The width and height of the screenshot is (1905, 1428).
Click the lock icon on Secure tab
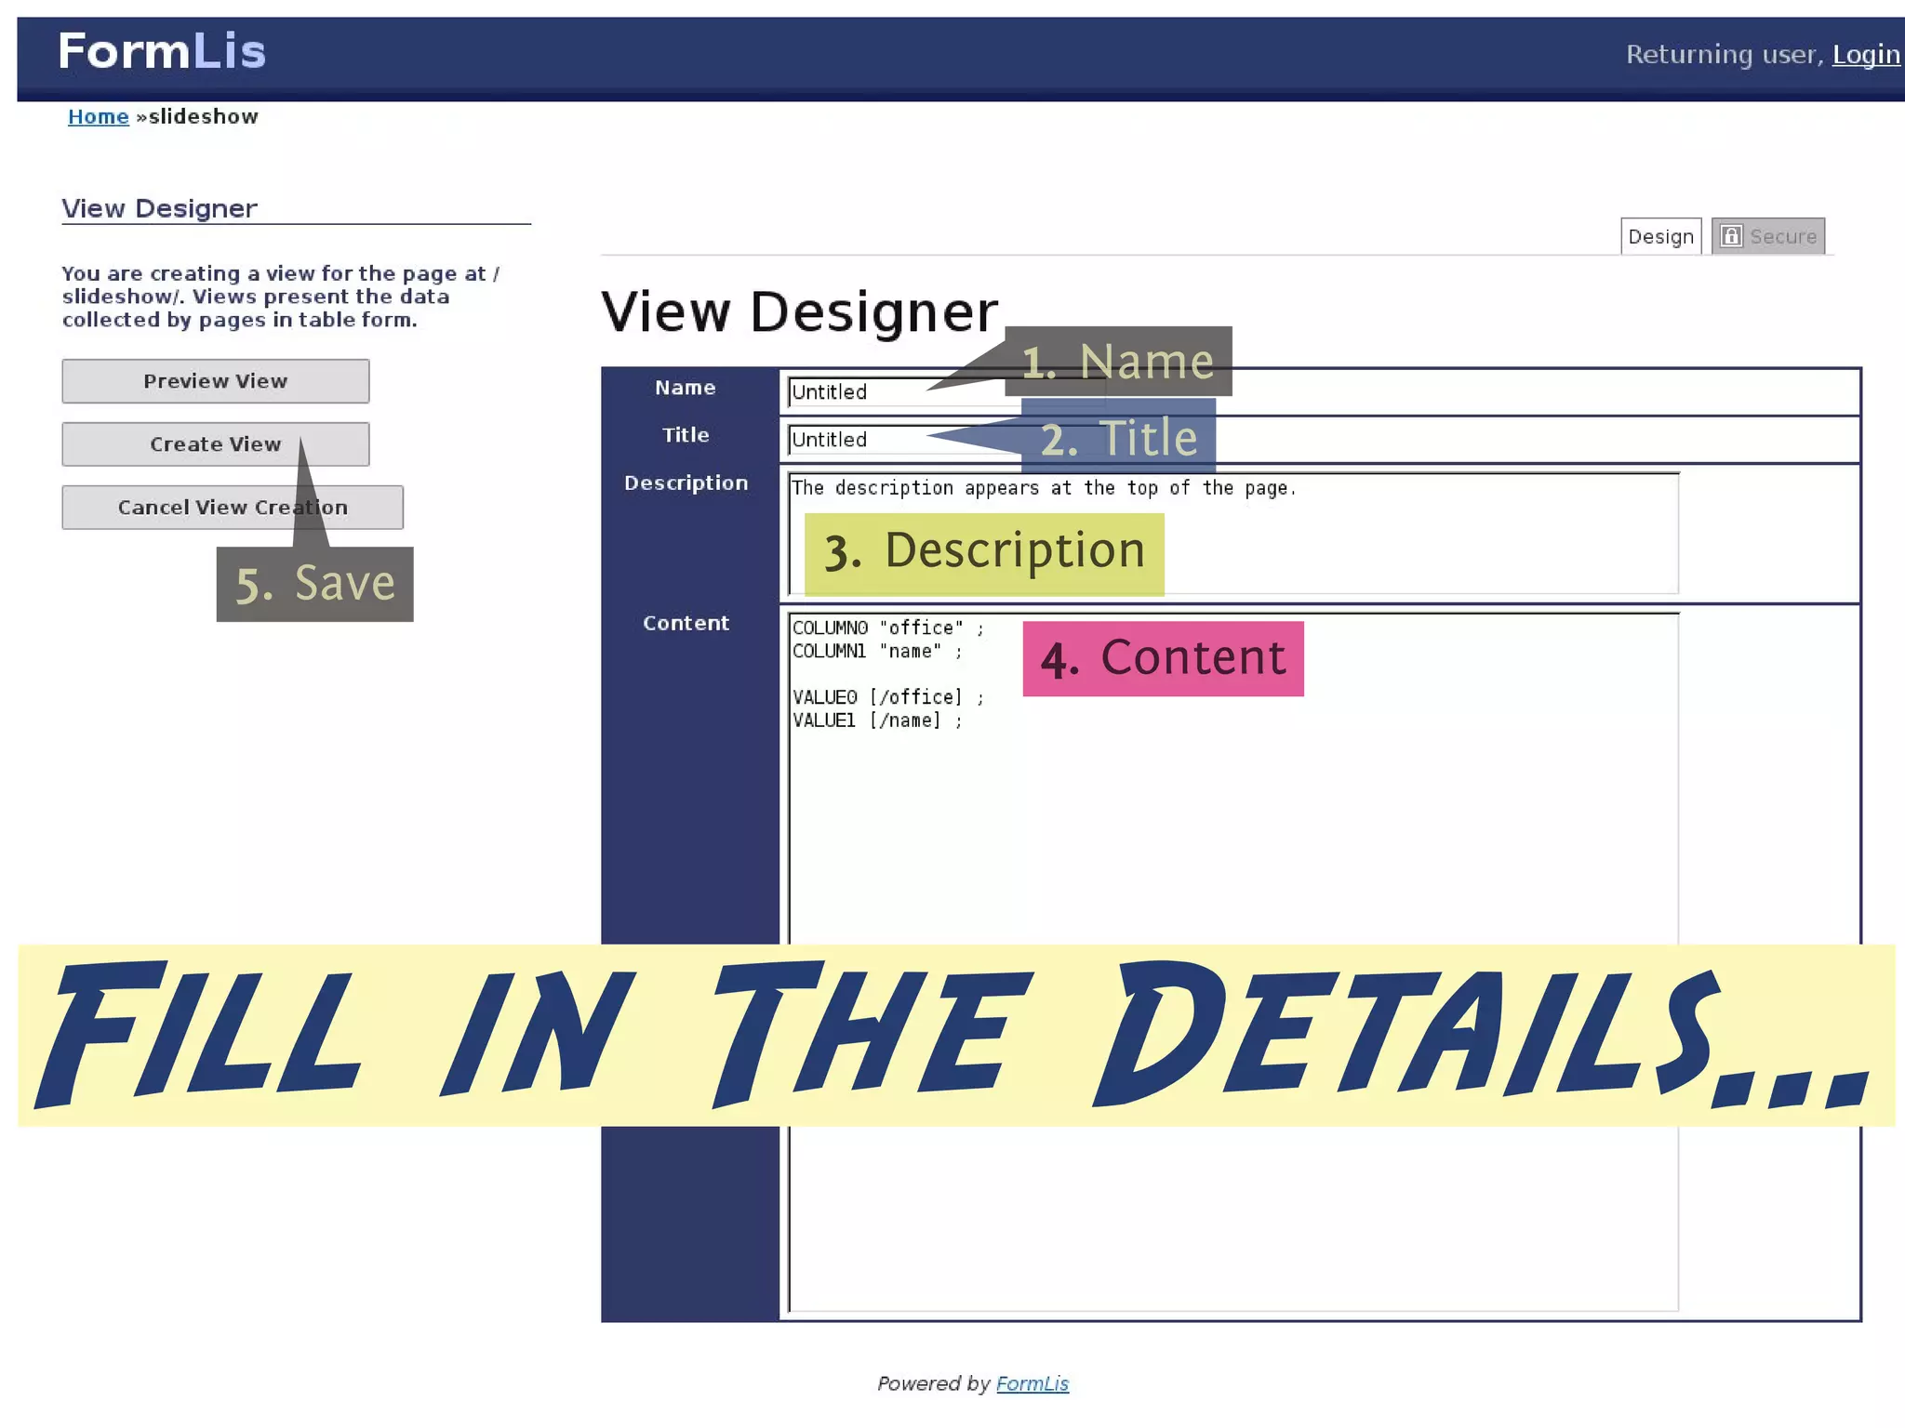[x=1730, y=236]
